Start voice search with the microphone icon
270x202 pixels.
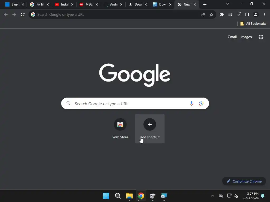pos(191,103)
